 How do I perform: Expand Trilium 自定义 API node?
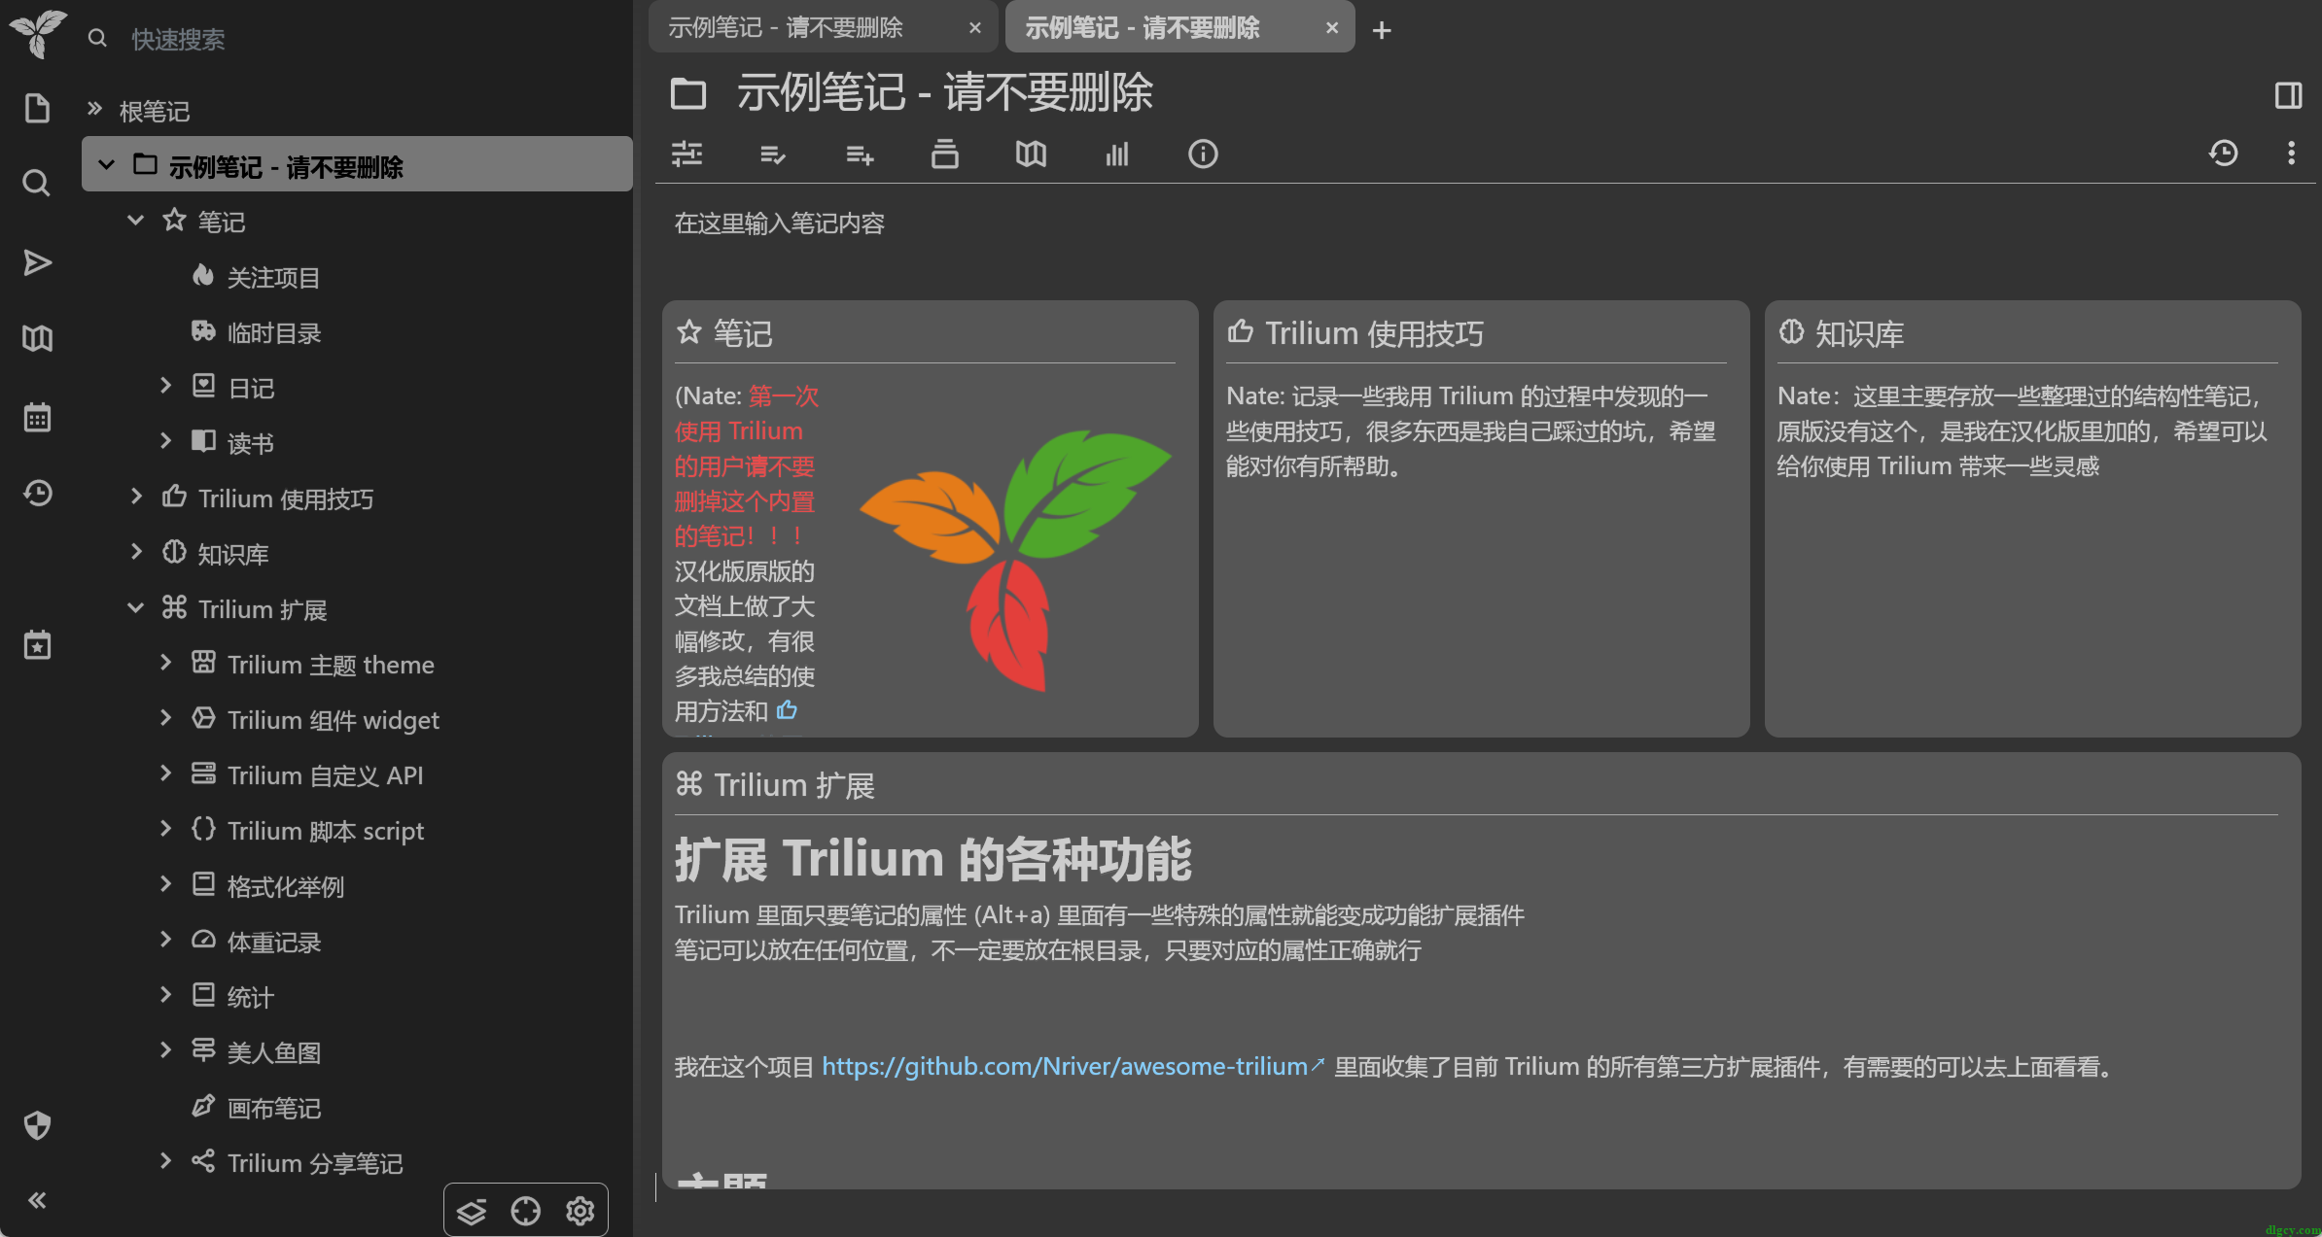(165, 773)
